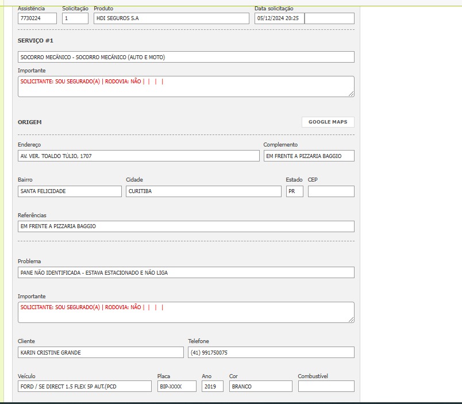This screenshot has width=462, height=404.
Task: Click the Veículo field FORD / SE DIRECT
Action: [84, 386]
